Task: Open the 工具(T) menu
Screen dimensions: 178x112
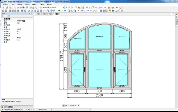Action: point(42,4)
